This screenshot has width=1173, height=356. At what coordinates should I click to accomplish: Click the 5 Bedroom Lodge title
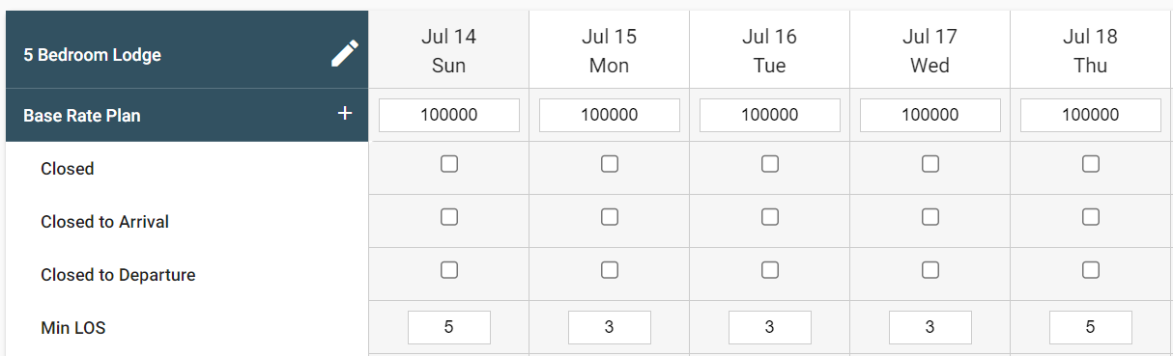pos(93,55)
